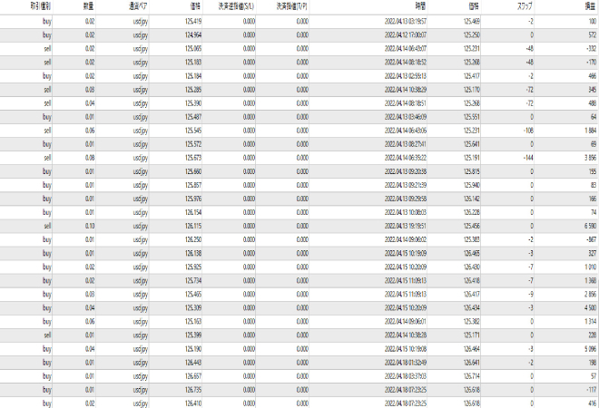Select the open price 125.976 cell
The image size is (599, 408).
pos(193,199)
